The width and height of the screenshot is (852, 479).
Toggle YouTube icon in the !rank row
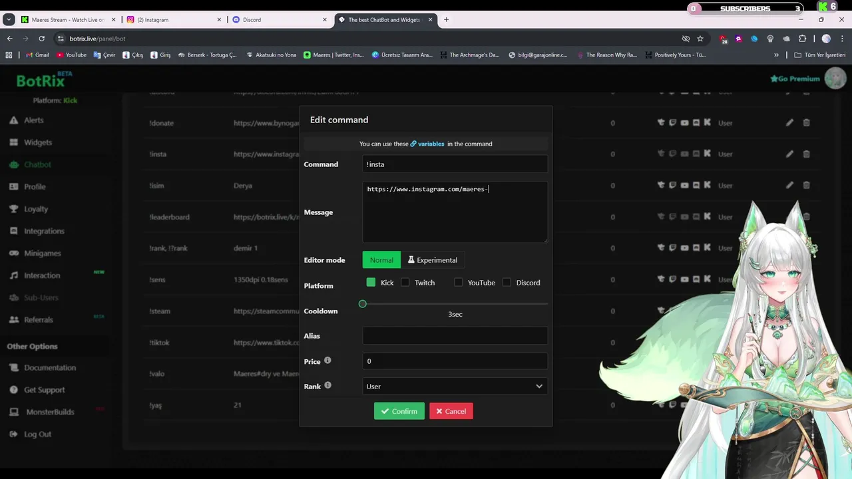click(684, 247)
